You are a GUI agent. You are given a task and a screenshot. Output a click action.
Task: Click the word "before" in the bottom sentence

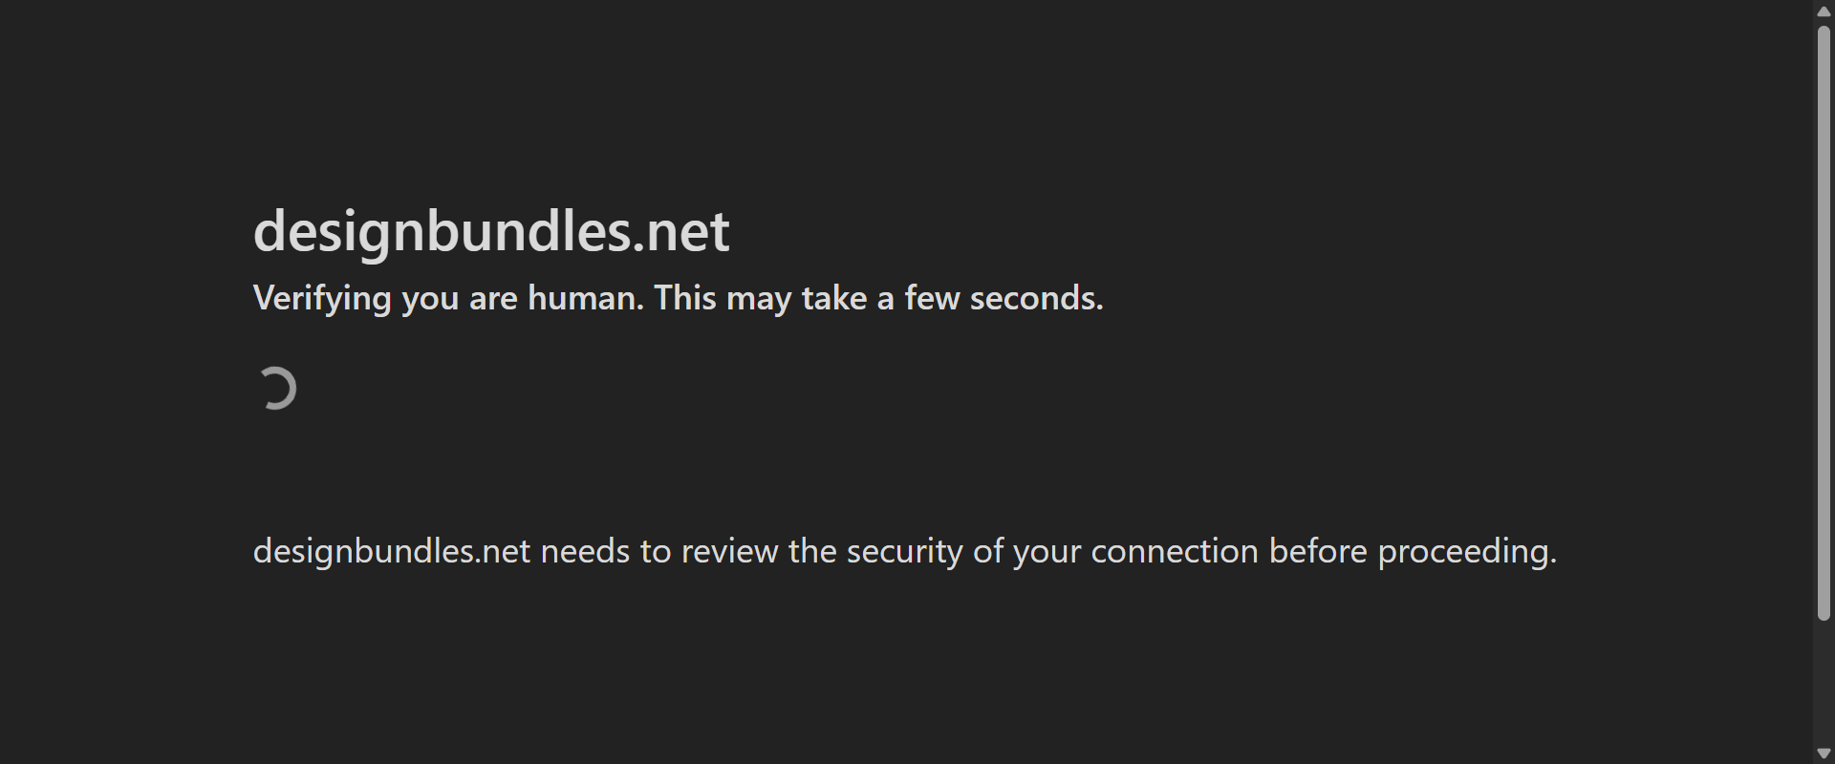(x=1318, y=552)
